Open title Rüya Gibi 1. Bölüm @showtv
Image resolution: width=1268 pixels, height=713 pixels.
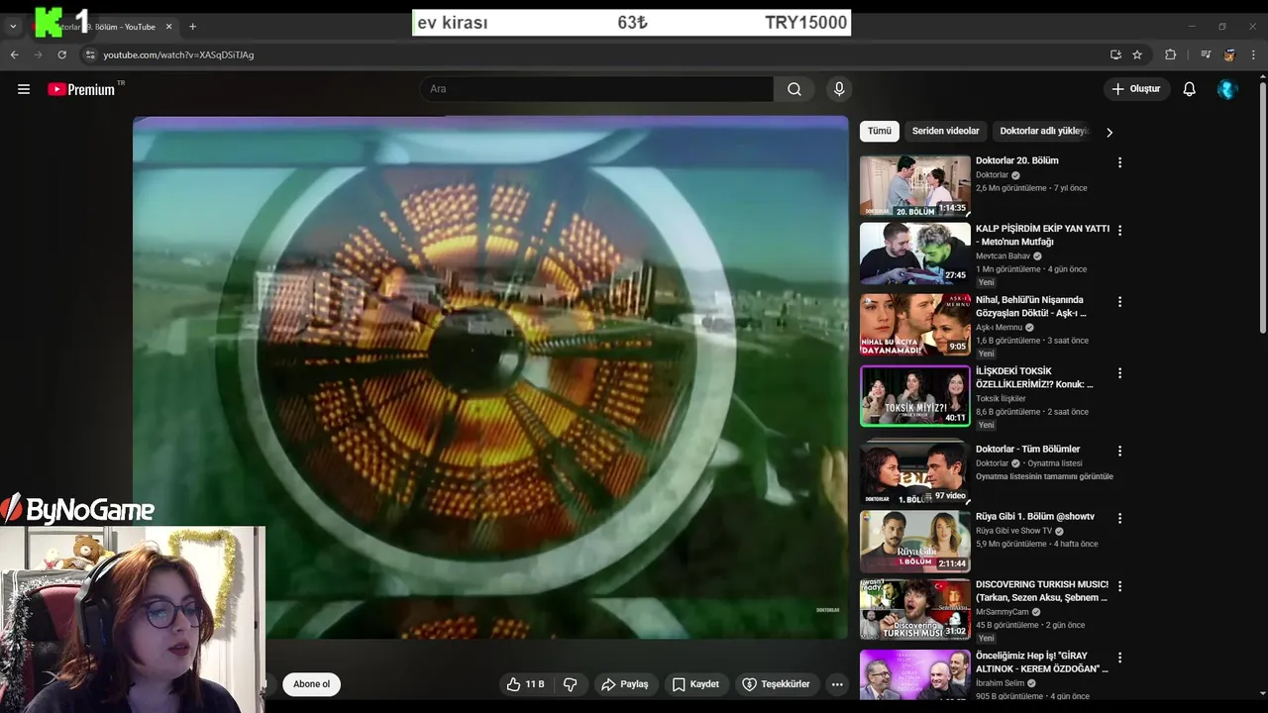point(1035,516)
